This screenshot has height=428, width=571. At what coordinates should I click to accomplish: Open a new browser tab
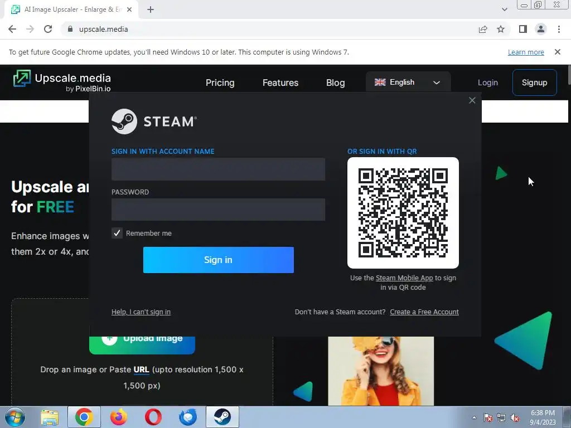coord(151,9)
